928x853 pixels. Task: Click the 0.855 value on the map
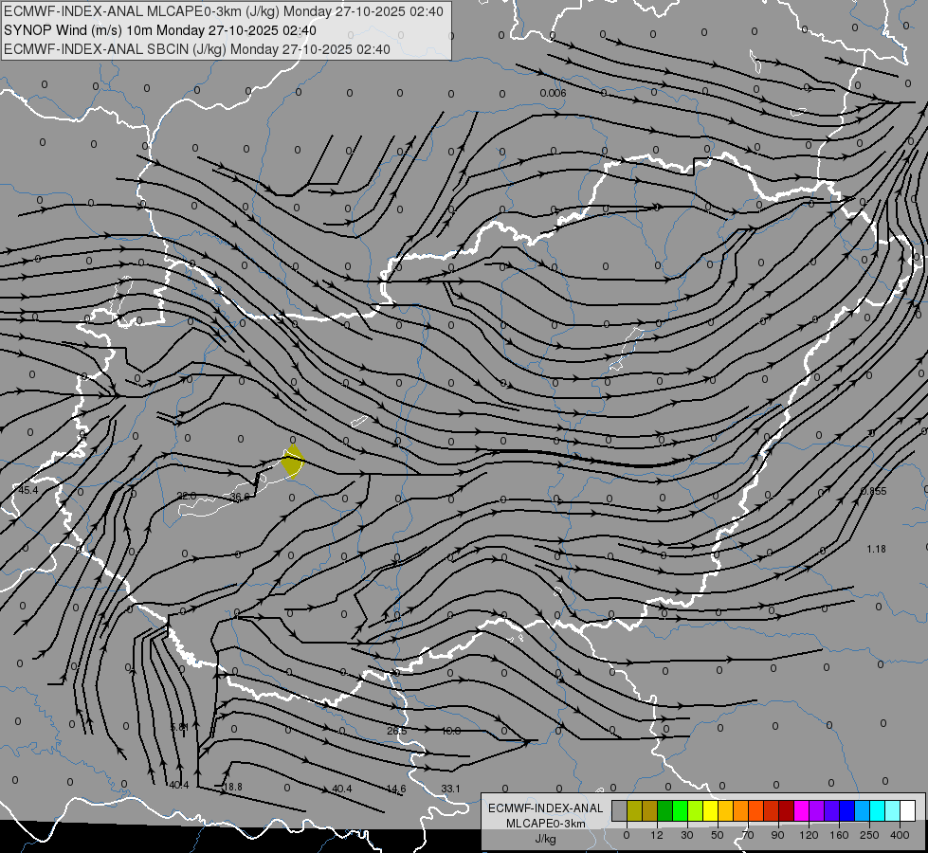874,491
